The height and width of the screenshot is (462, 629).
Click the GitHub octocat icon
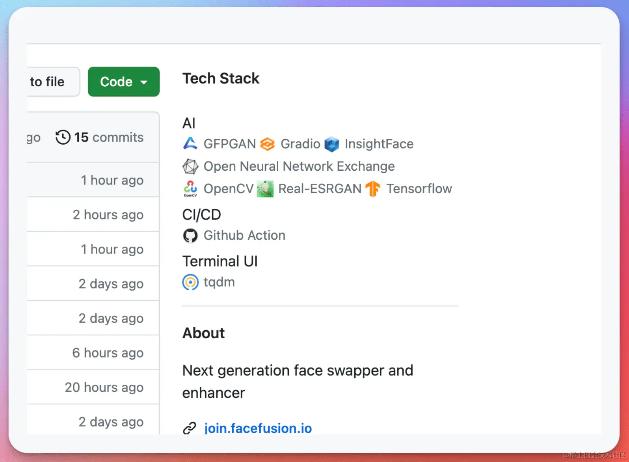190,236
